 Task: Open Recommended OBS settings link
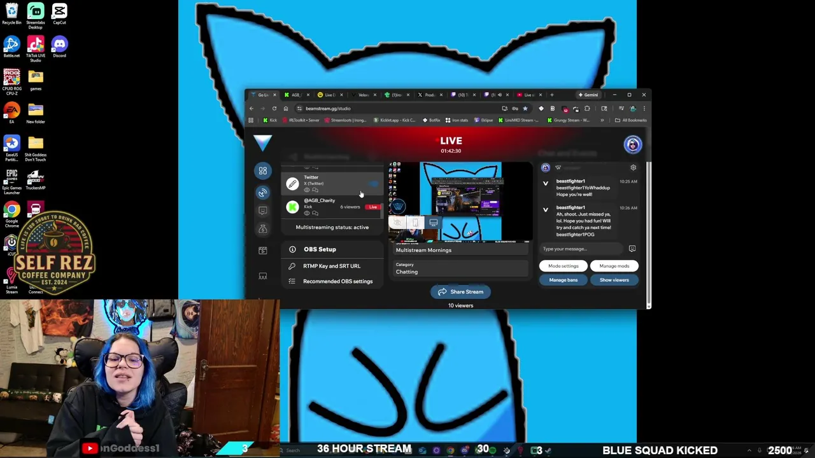(337, 281)
